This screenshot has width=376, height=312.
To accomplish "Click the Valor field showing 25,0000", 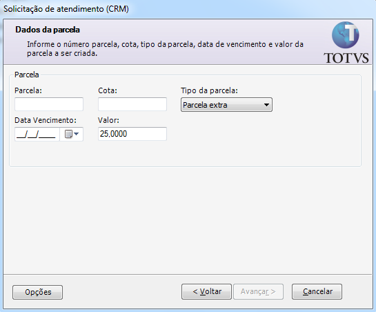I will [132, 134].
